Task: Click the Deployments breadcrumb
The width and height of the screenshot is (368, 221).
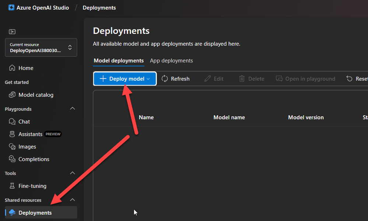Action: point(99,7)
